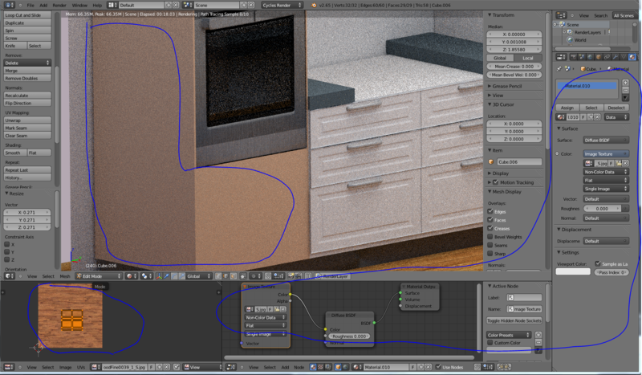Open the Modifiers wrench tab icon
This screenshot has width=642, height=375.
616,57
